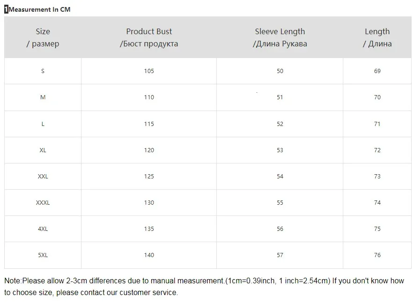
Task: Click the XXXL size row label
Action: [x=43, y=203]
